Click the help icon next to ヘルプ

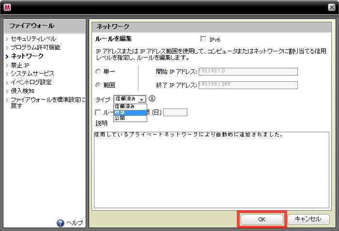click(x=61, y=223)
